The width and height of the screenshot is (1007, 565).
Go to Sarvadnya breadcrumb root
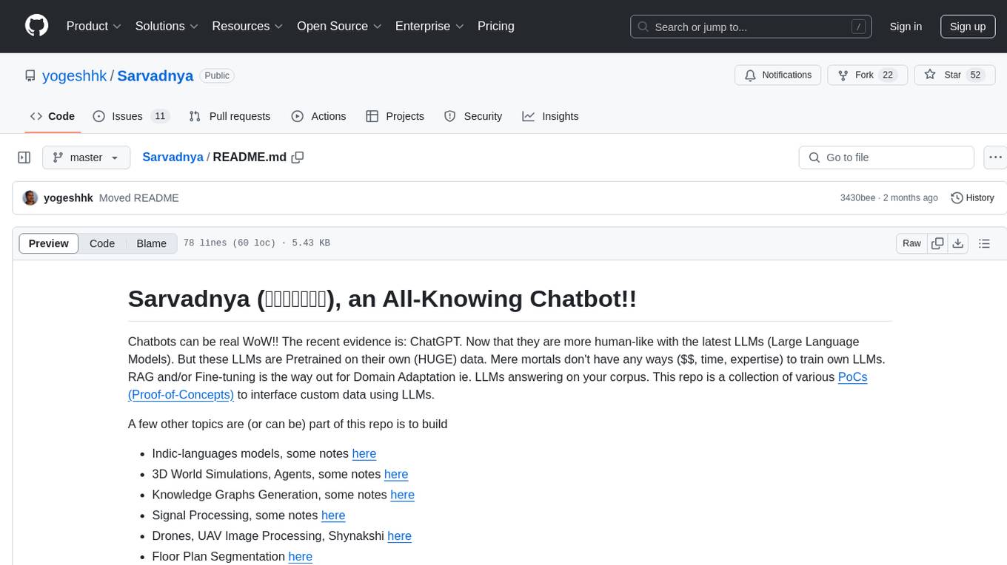click(173, 158)
